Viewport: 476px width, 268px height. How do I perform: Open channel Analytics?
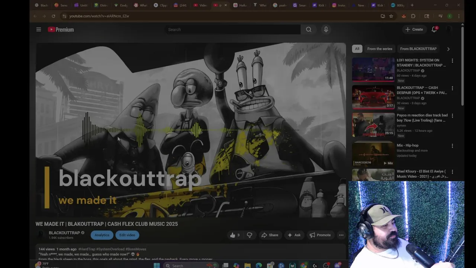102,235
